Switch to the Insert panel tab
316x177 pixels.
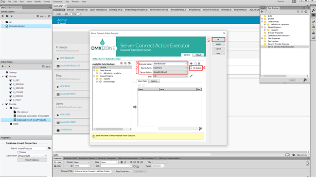tap(263, 8)
